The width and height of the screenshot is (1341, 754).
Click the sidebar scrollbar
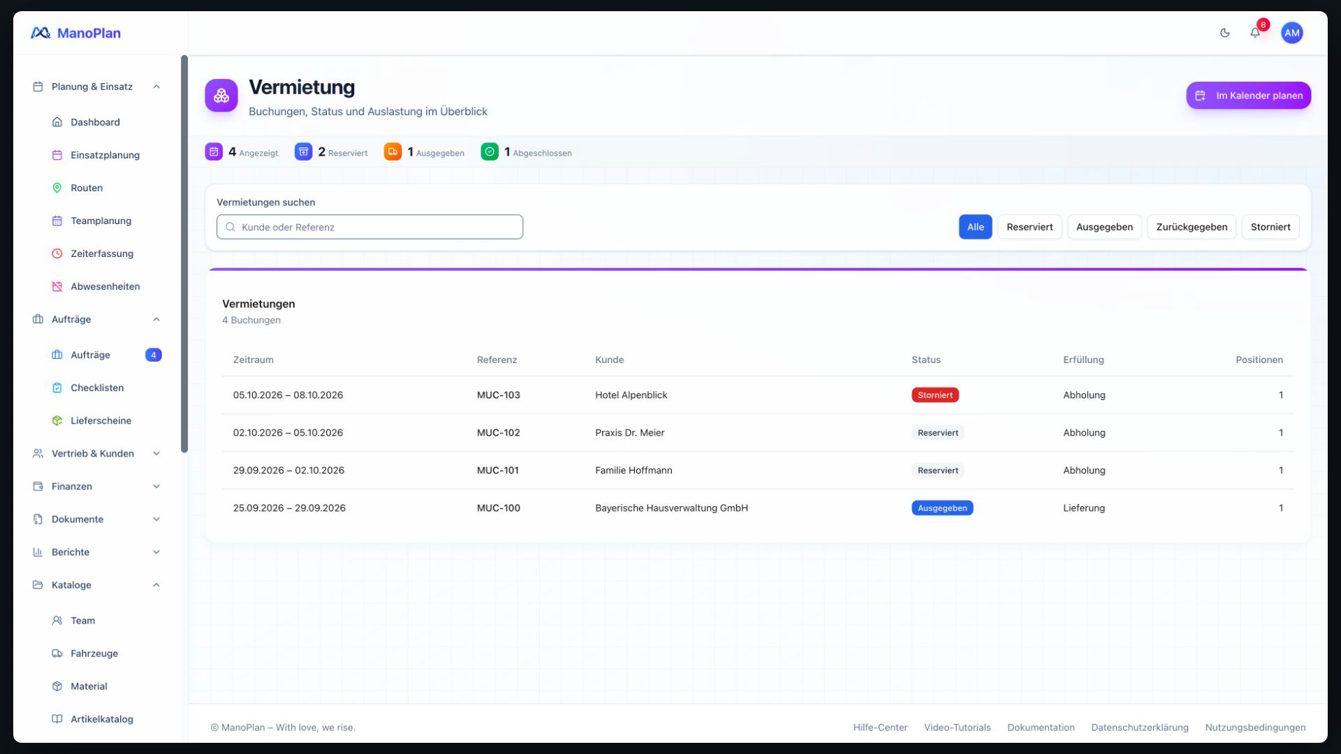pos(184,253)
